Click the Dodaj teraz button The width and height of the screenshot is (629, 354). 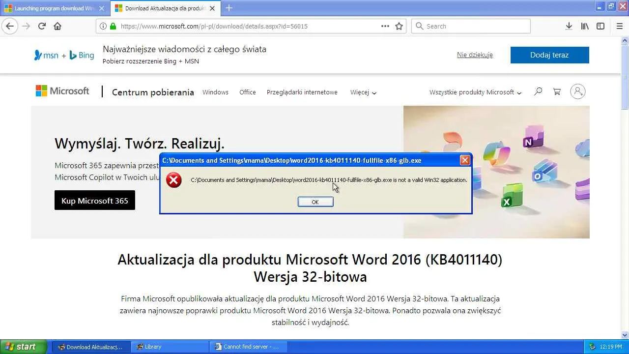(549, 55)
